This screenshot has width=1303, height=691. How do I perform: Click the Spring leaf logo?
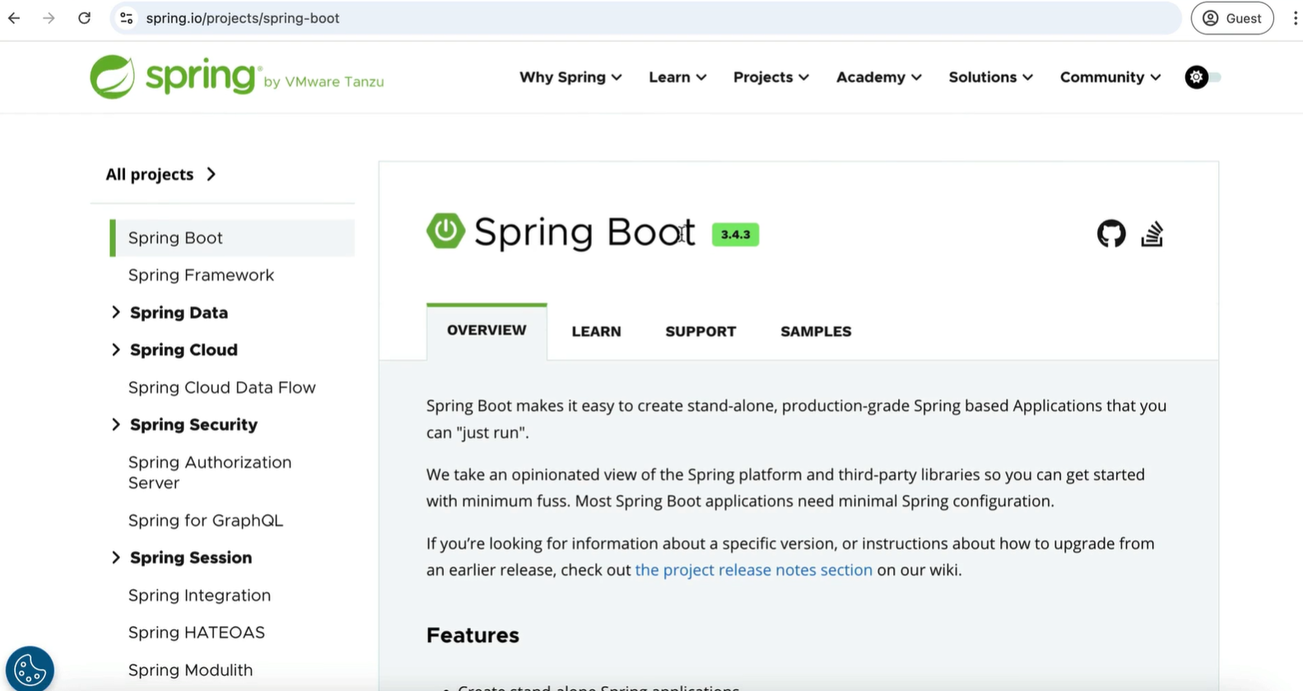pos(113,77)
